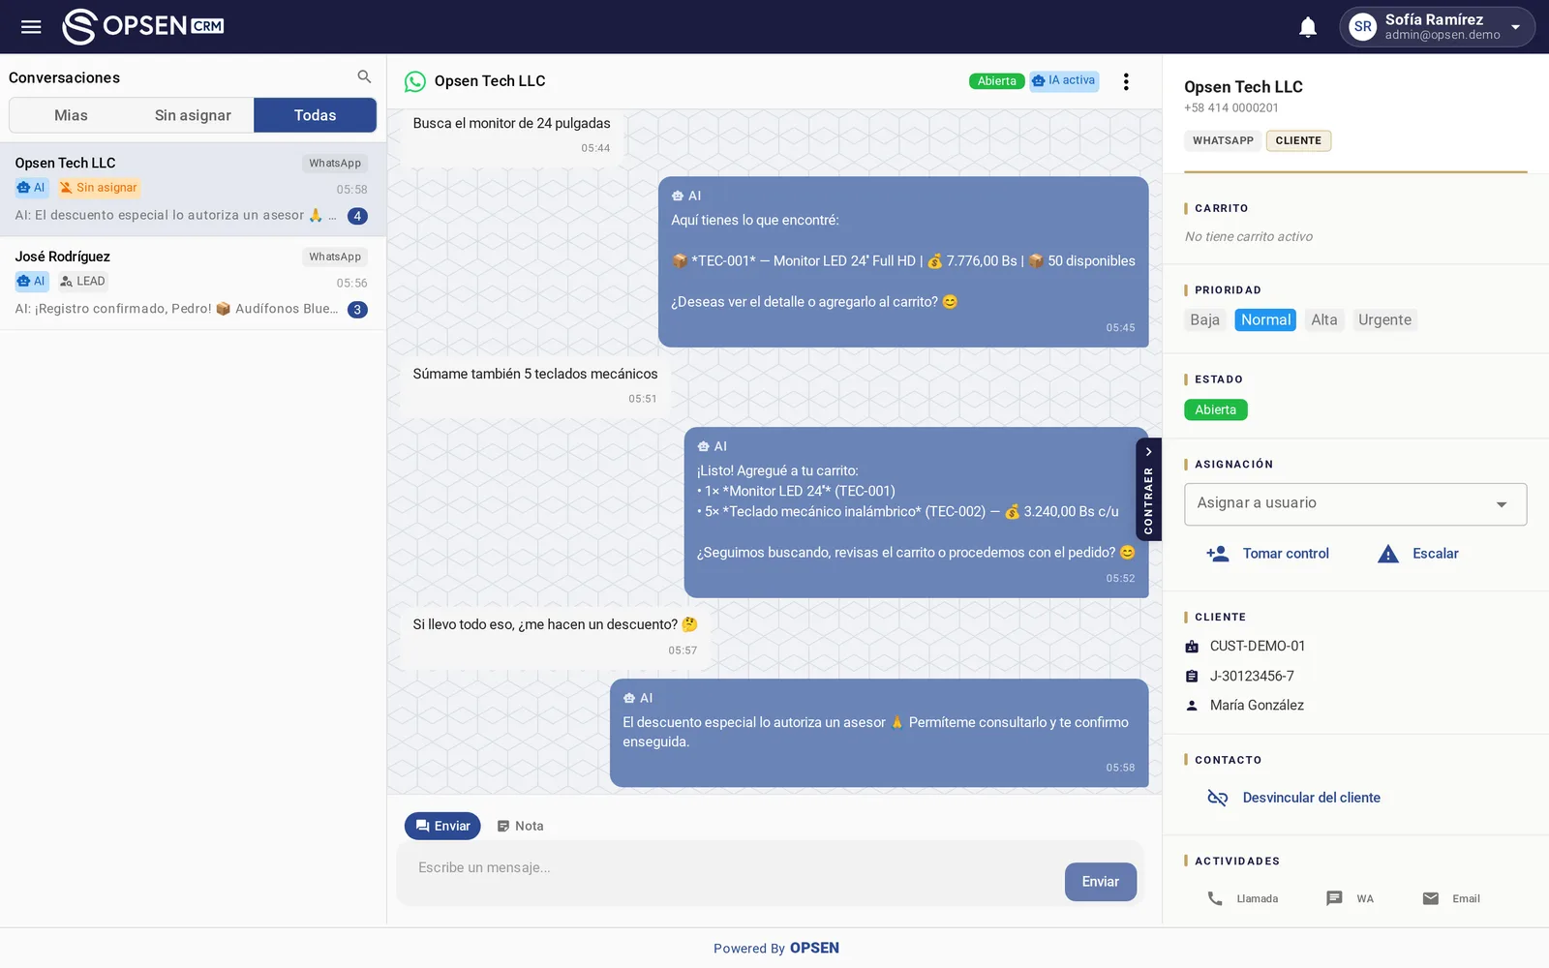Switch to the Sin asignar tab
This screenshot has width=1549, height=968.
[193, 115]
